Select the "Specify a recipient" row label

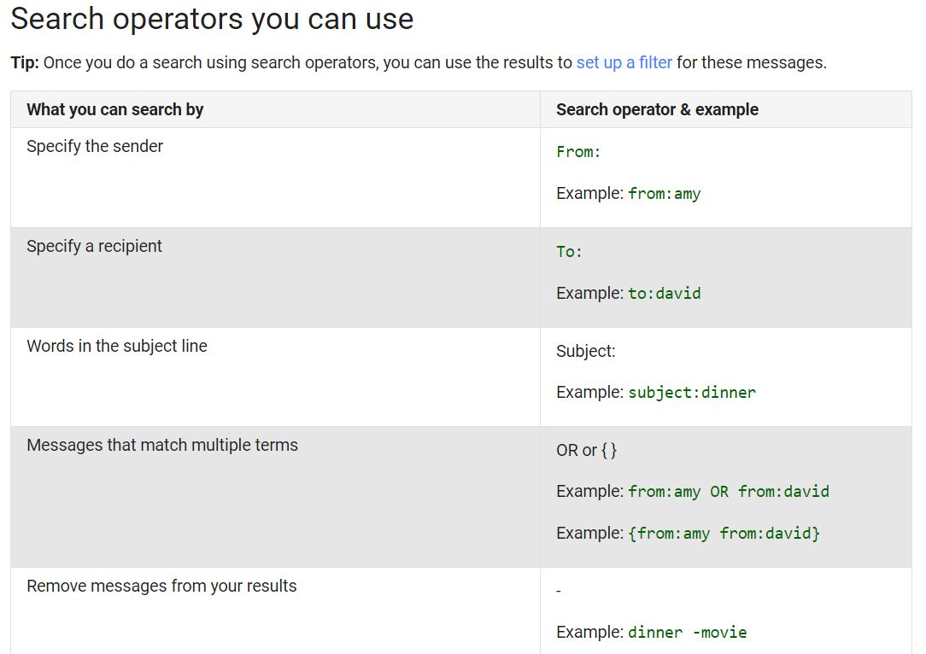click(94, 246)
